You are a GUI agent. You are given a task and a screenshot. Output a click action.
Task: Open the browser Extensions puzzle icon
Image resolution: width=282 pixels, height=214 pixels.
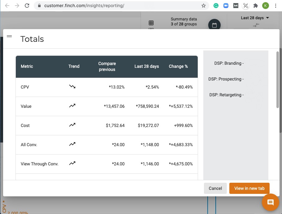click(255, 6)
